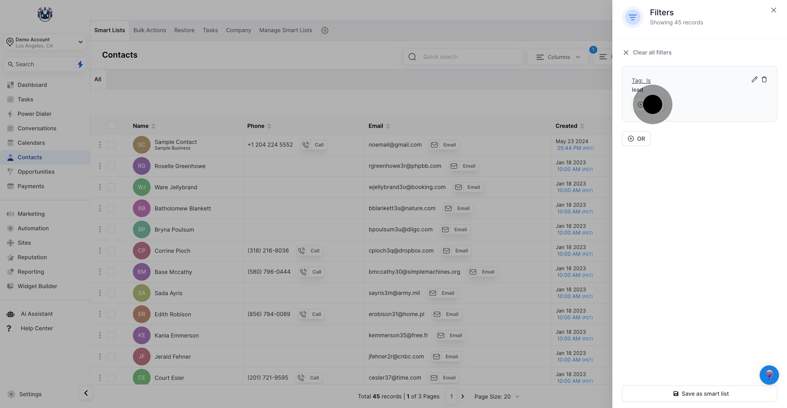Open the smart list settings gear
The image size is (787, 408).
click(x=324, y=30)
